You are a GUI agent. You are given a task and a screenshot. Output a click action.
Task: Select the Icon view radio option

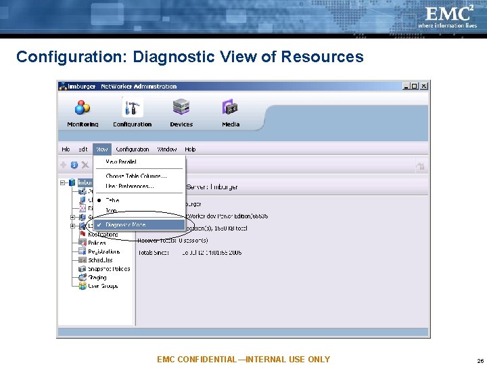tap(139, 211)
